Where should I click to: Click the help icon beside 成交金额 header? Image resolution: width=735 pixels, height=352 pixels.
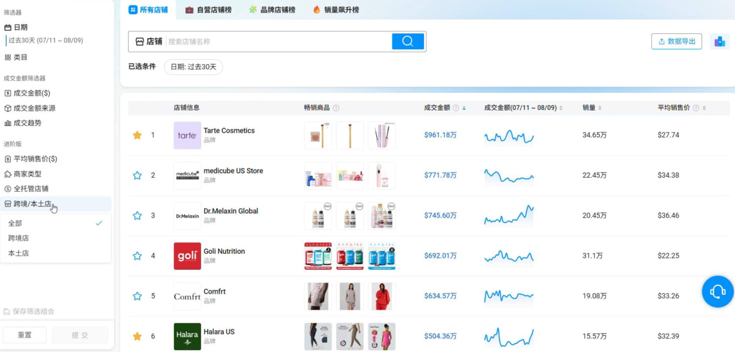point(455,108)
